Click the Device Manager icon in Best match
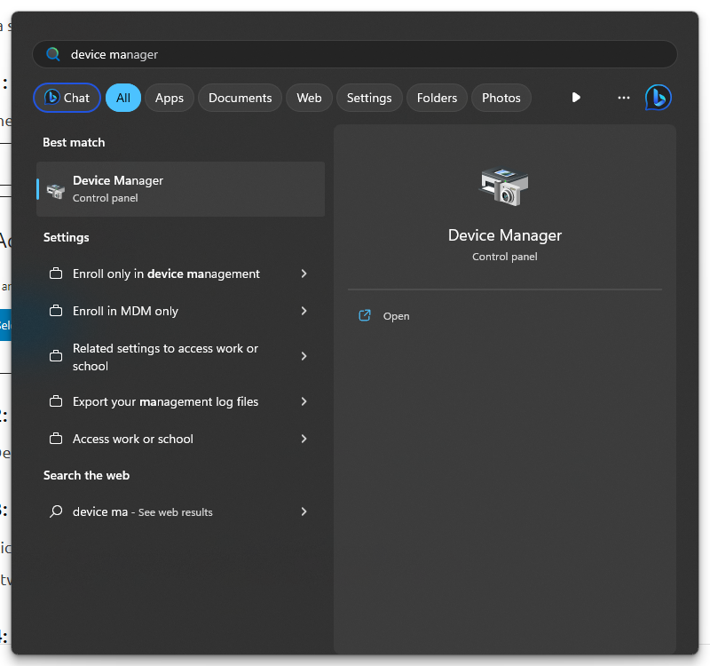 (x=56, y=189)
